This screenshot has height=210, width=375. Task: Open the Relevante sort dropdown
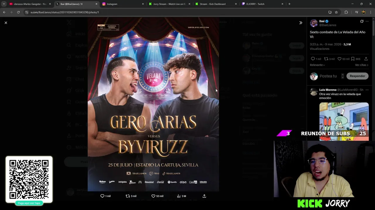[317, 65]
